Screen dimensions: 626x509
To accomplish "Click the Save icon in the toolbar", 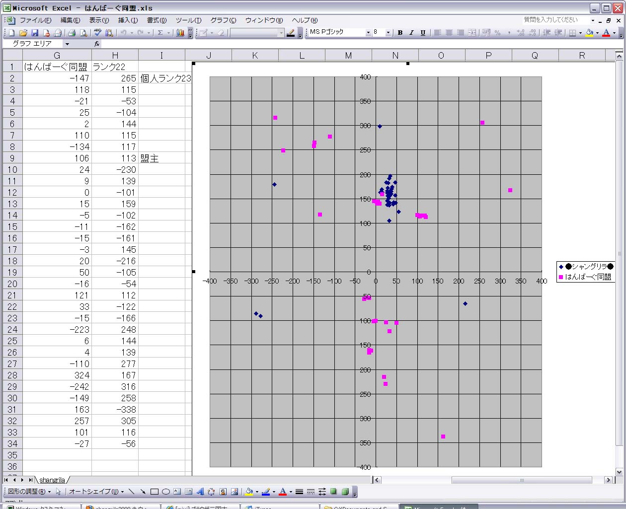I will coord(35,33).
